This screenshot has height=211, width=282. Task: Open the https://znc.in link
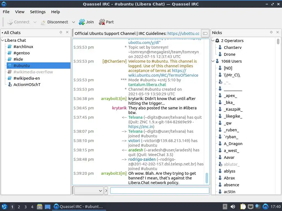click(x=141, y=126)
